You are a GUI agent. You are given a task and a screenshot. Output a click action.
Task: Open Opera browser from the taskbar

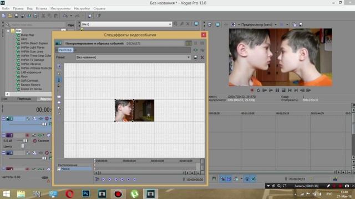tap(69, 194)
